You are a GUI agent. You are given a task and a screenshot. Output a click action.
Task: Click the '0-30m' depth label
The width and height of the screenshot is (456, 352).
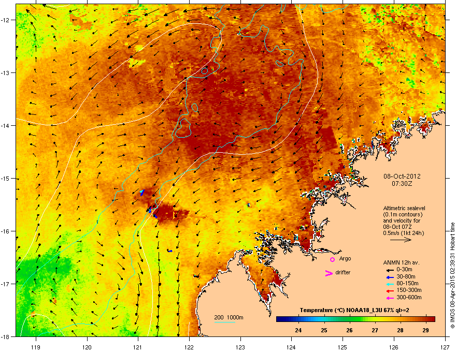click(404, 270)
